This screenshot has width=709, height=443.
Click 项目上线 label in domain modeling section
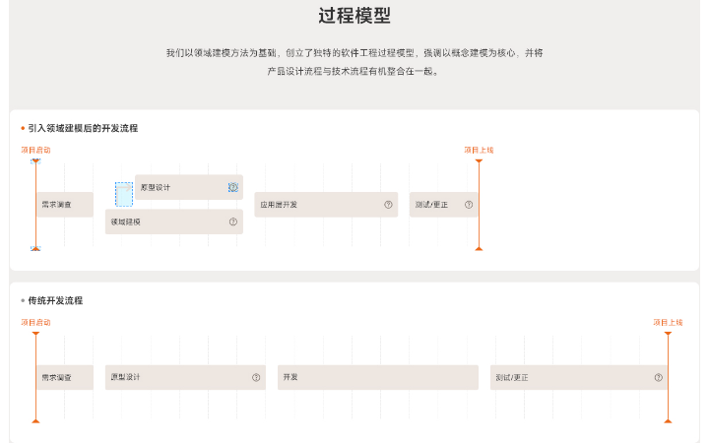(479, 150)
